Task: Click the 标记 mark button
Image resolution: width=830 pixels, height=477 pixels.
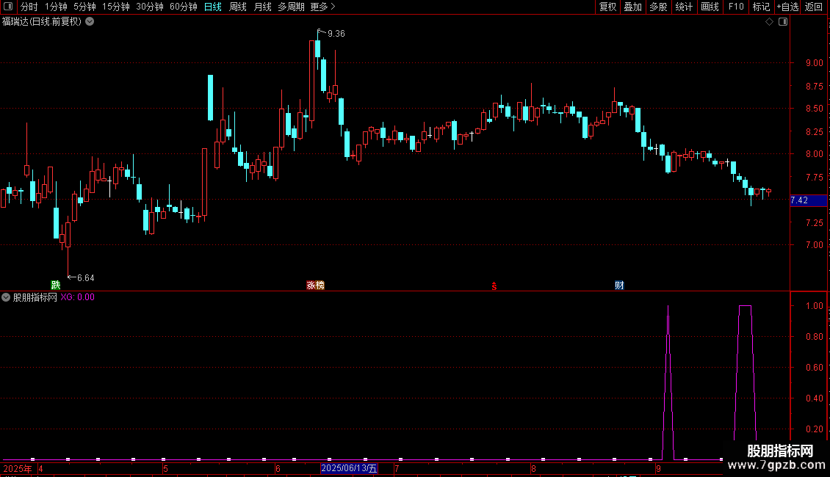Action: 761,7
